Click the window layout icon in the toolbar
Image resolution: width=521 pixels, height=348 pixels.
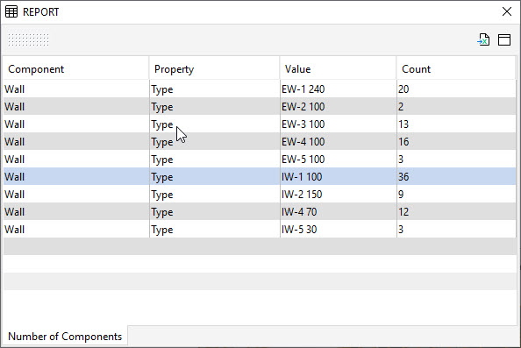(504, 39)
